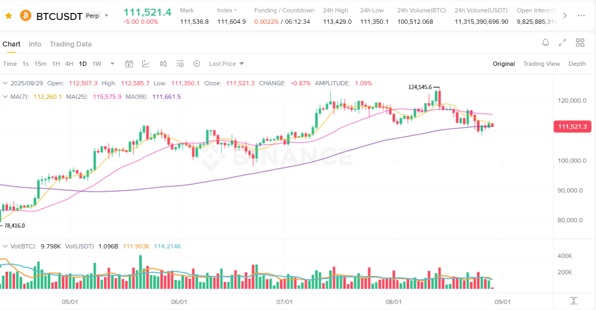Screen dimensions: 596x310
Task: Jump to latest candle with bottom-right icon
Action: [574, 301]
